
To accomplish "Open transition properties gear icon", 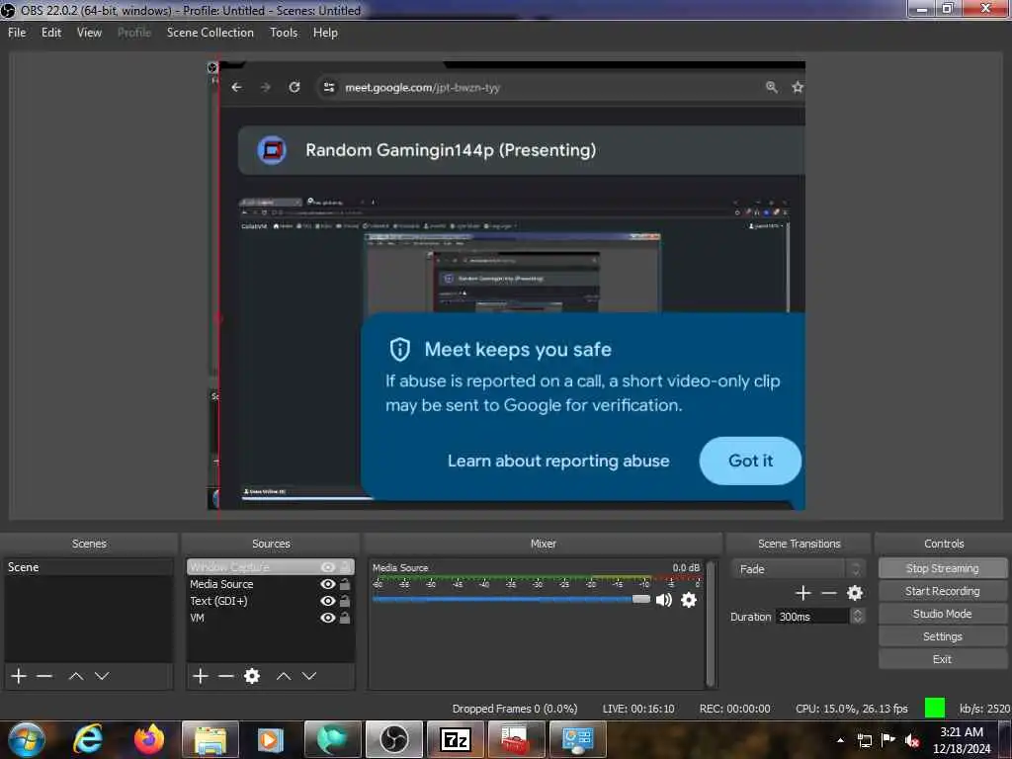I will (x=855, y=593).
